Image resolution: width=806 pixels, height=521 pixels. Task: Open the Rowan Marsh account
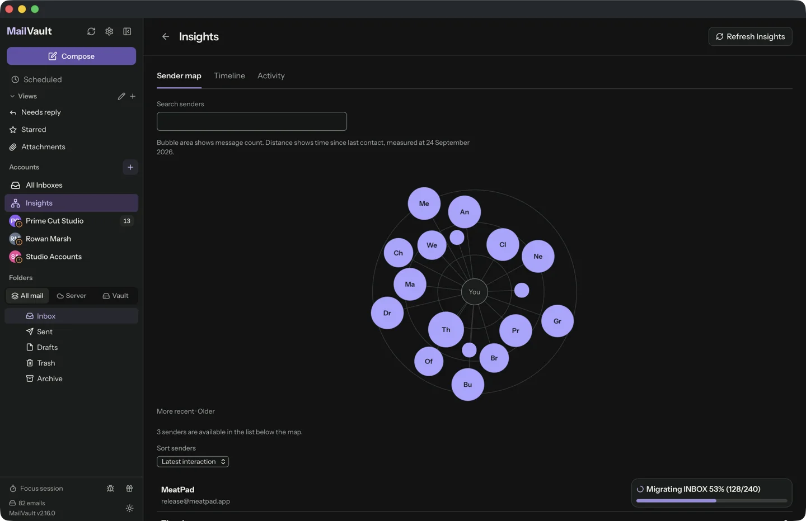click(71, 239)
